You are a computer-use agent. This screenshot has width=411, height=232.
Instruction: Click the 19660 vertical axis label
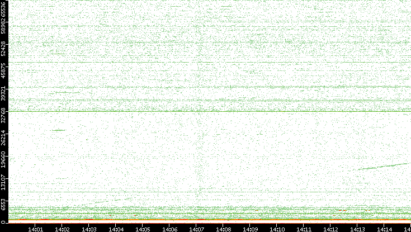point(3,160)
